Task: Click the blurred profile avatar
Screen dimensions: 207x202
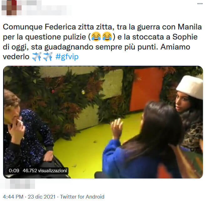Action: click(12, 8)
